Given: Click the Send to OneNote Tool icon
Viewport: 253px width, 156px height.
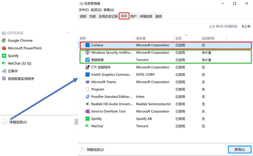Looking at the screenshot, I should click(x=88, y=111).
